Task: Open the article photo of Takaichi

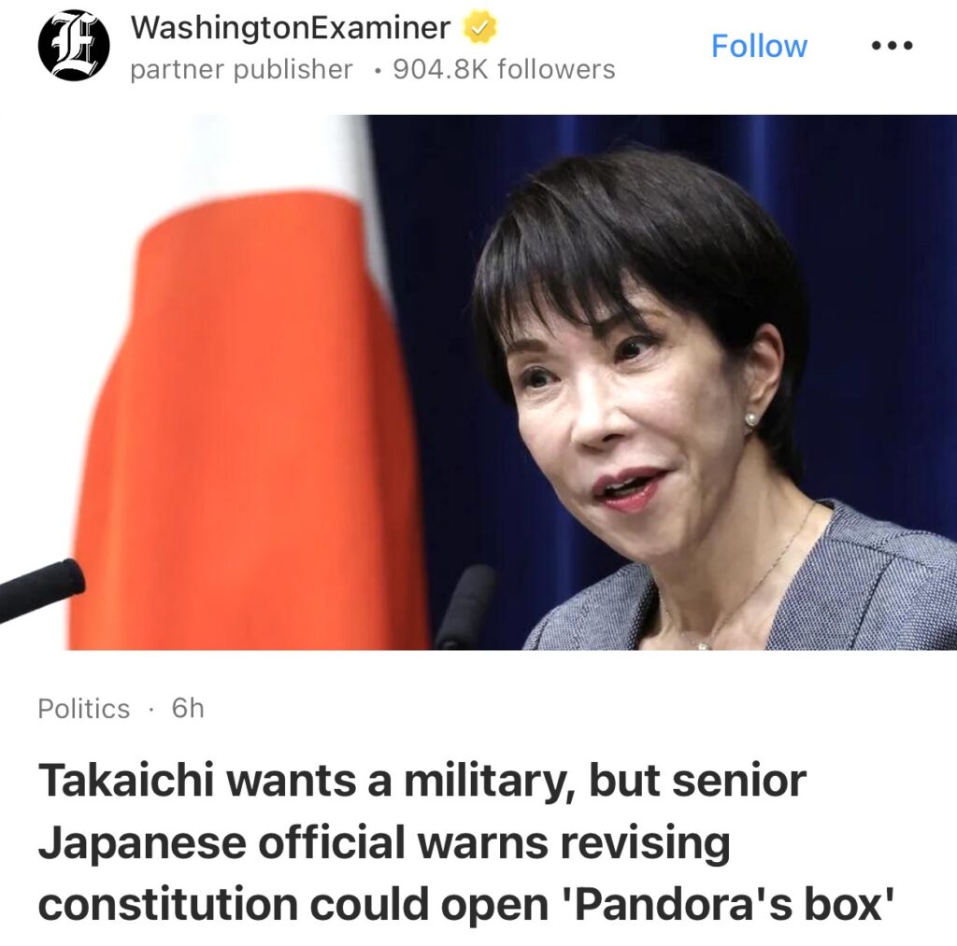Action: 478,383
